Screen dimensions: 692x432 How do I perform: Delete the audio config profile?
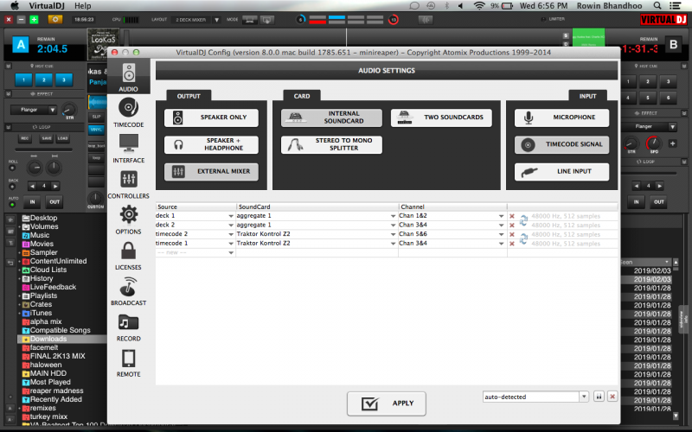pos(612,397)
